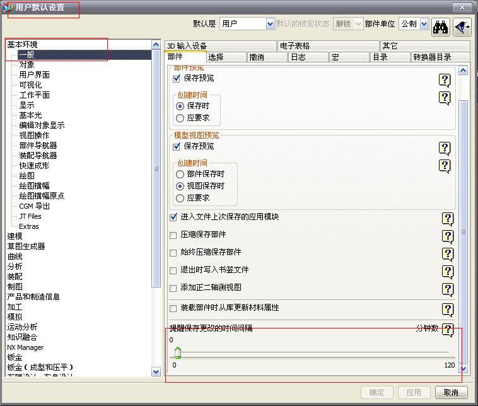Switch to the 其它 tab

(x=425, y=46)
